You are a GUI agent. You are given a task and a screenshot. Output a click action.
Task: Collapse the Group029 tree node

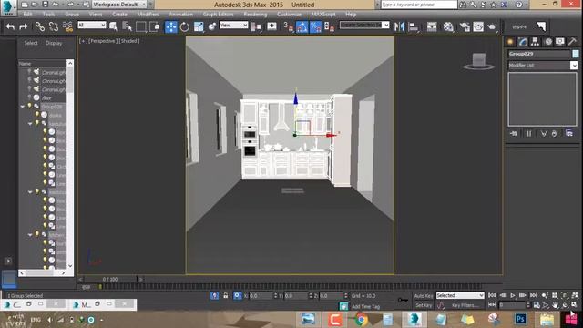pyautogui.click(x=22, y=107)
